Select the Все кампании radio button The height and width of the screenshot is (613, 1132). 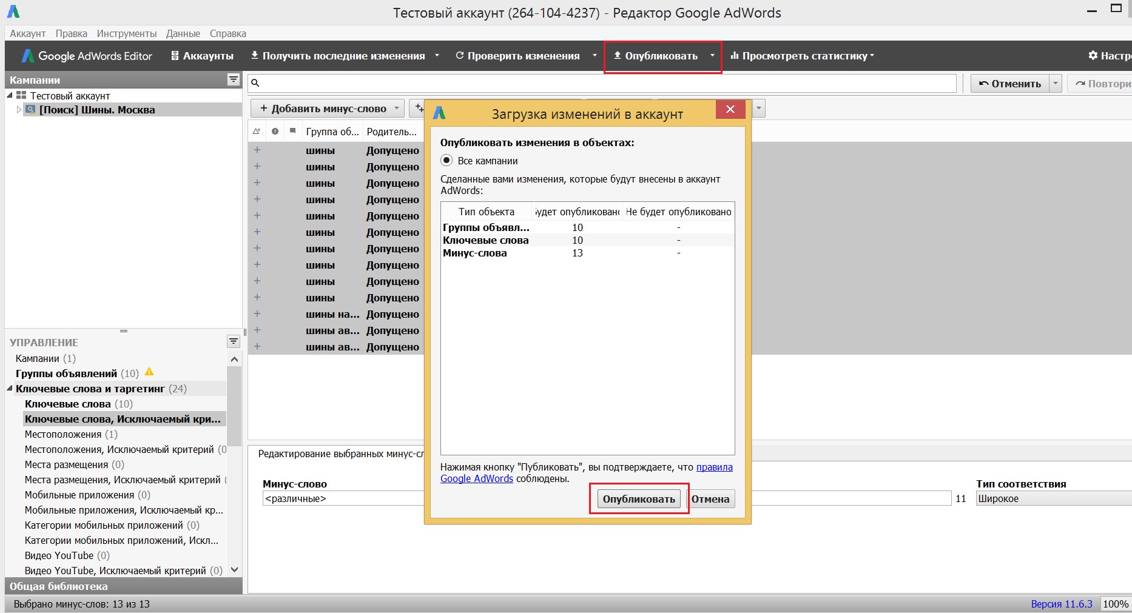[446, 161]
